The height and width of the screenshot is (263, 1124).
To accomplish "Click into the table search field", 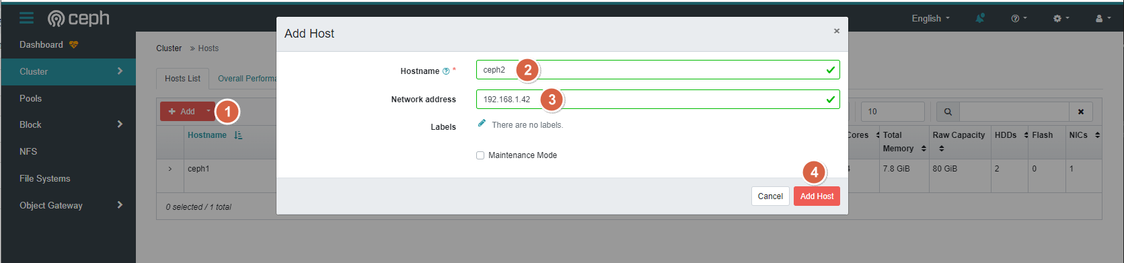I will click(x=1014, y=112).
